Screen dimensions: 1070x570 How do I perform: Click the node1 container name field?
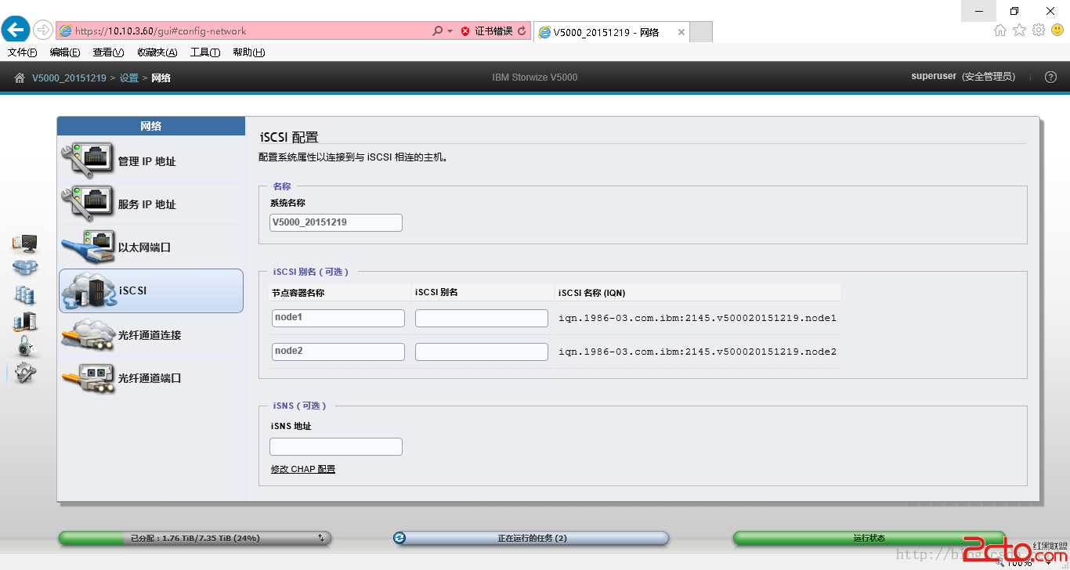(338, 318)
